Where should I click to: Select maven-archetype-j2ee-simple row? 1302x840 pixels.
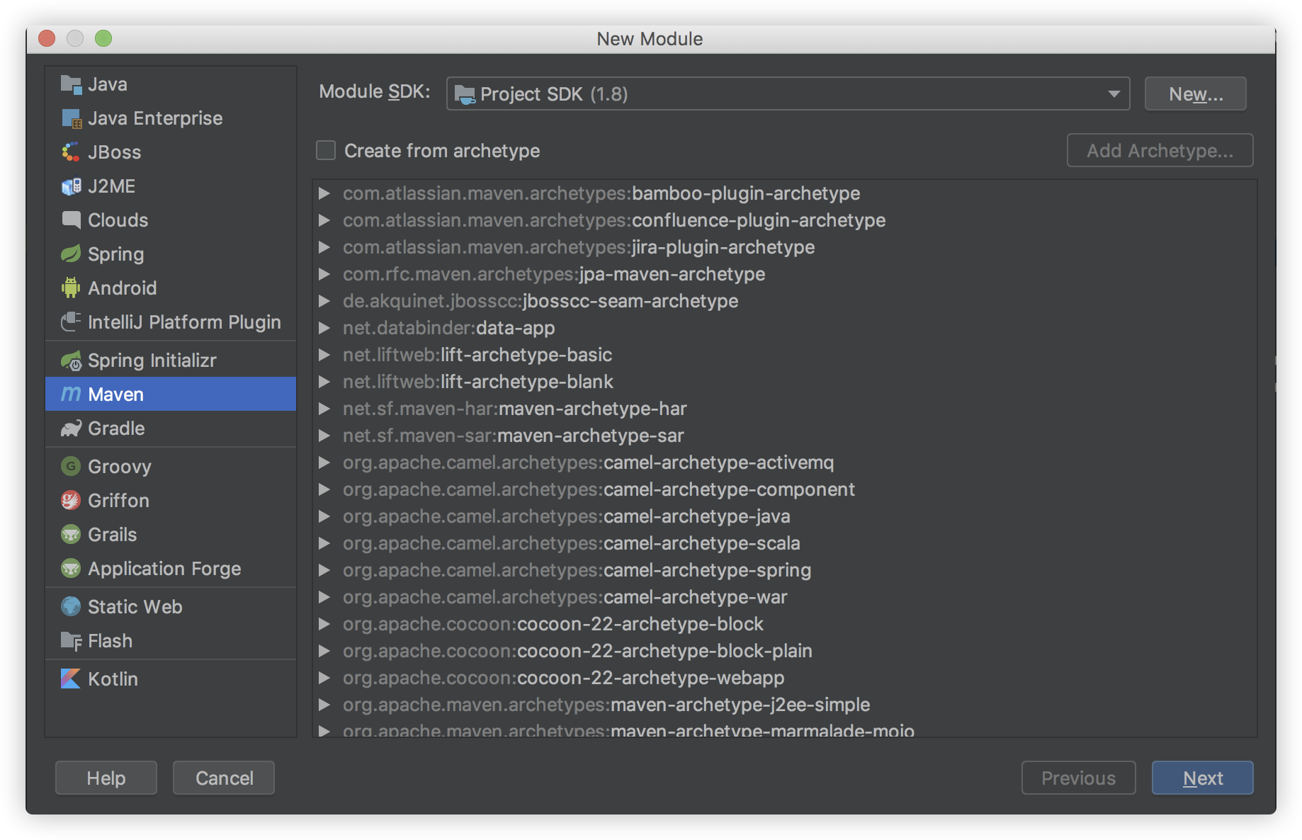785,705
